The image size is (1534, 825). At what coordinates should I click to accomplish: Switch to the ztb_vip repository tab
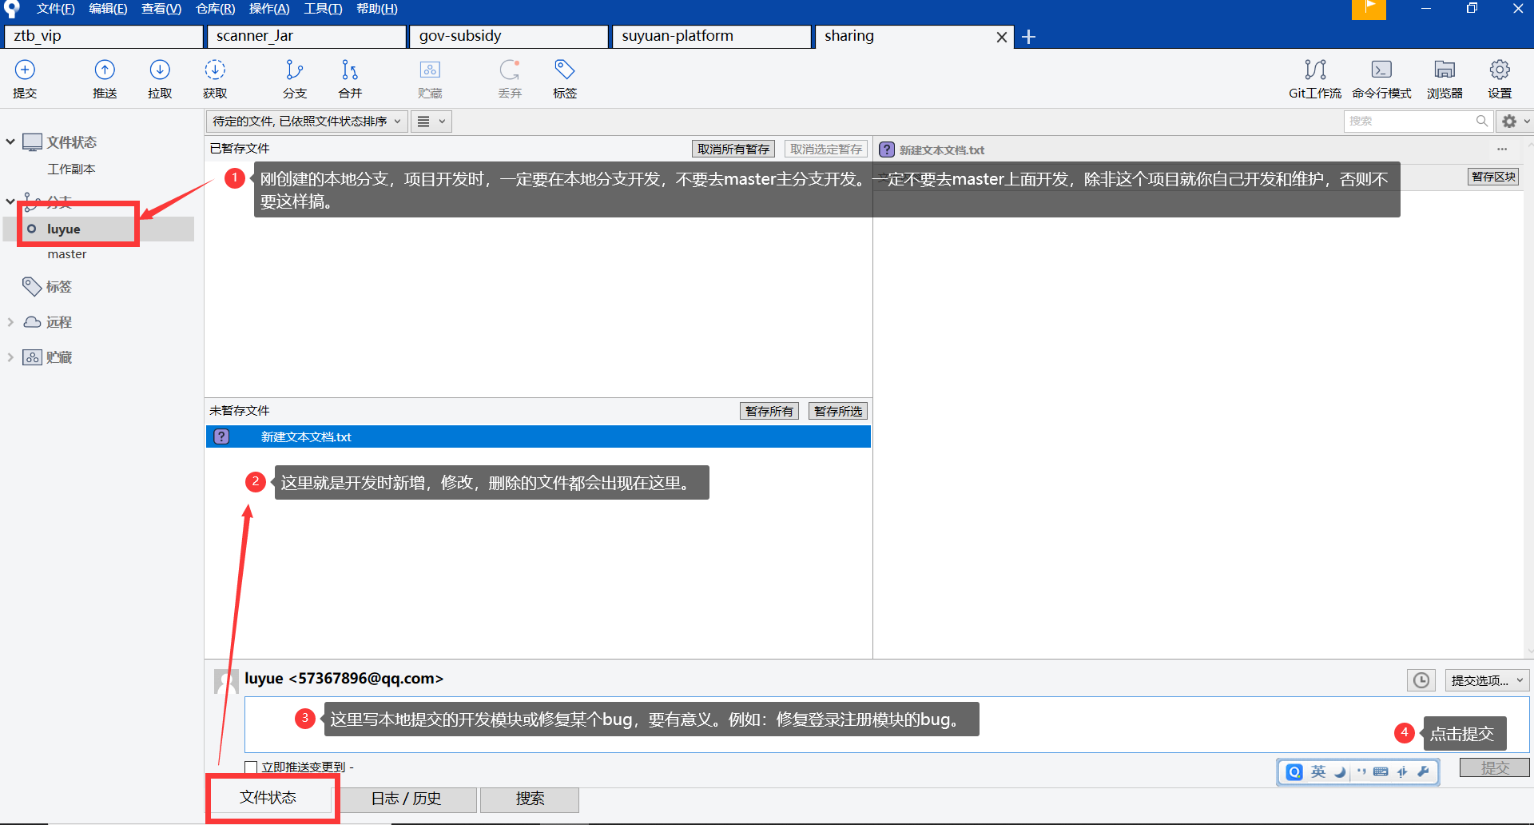click(x=104, y=37)
